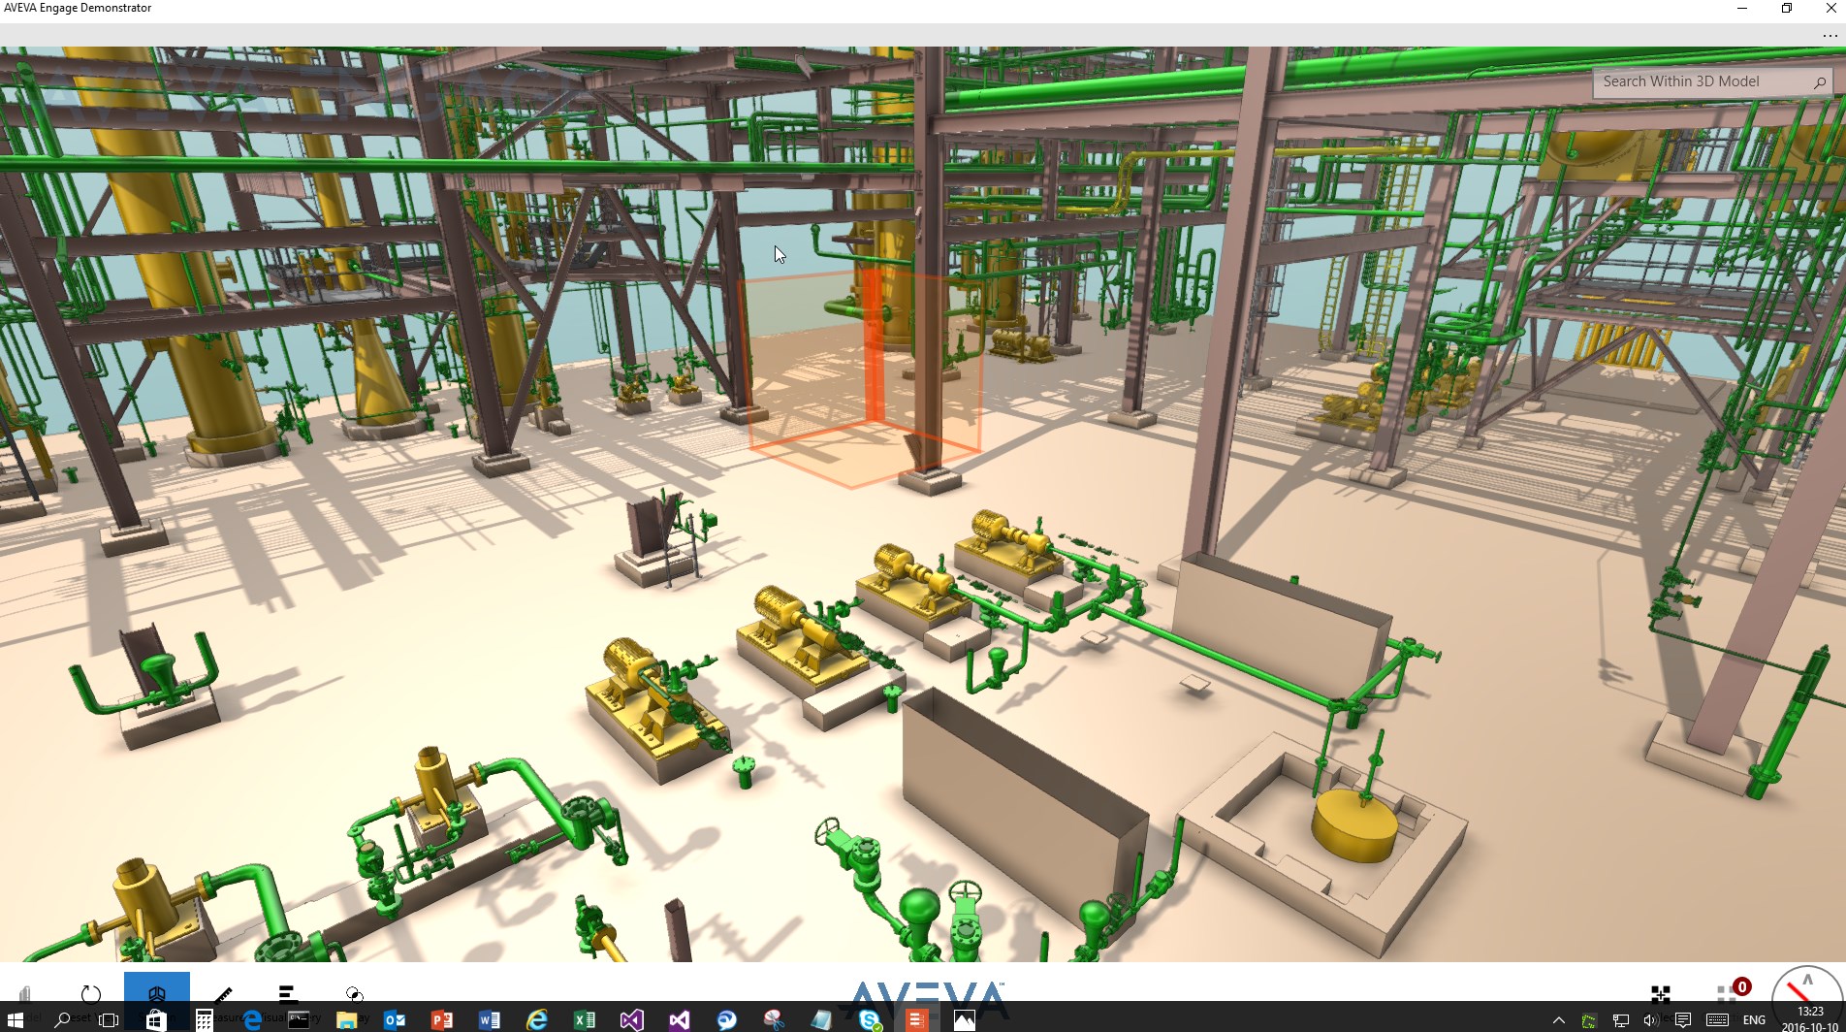Select the yellow cylindrical tank in the concrete pit
Viewport: 1846px width, 1032px height.
[1354, 824]
